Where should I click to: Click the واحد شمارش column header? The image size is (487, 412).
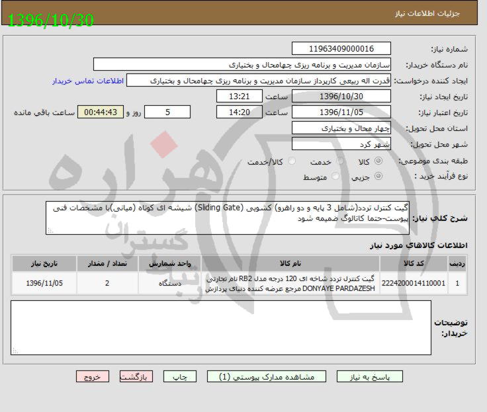[169, 264]
